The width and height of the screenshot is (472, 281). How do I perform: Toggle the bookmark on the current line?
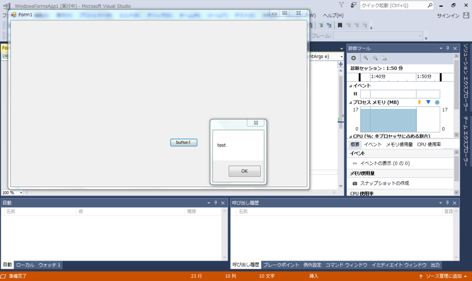340,25
